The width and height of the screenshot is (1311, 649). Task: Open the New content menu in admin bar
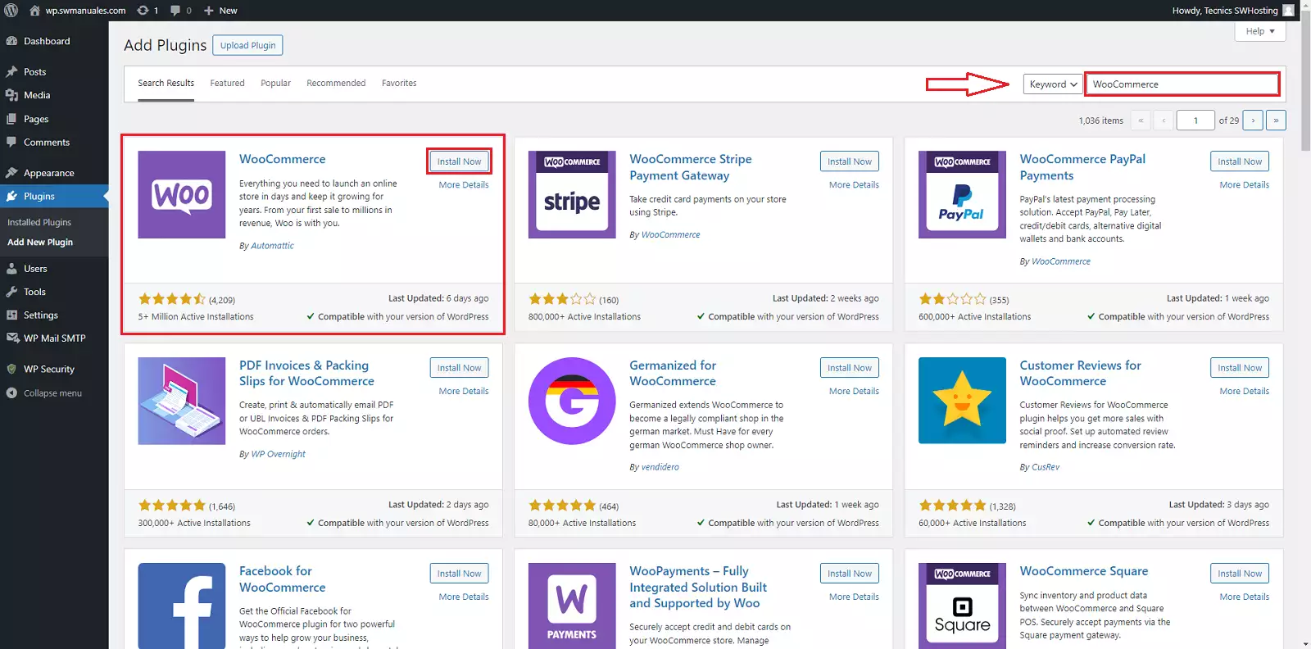coord(220,11)
